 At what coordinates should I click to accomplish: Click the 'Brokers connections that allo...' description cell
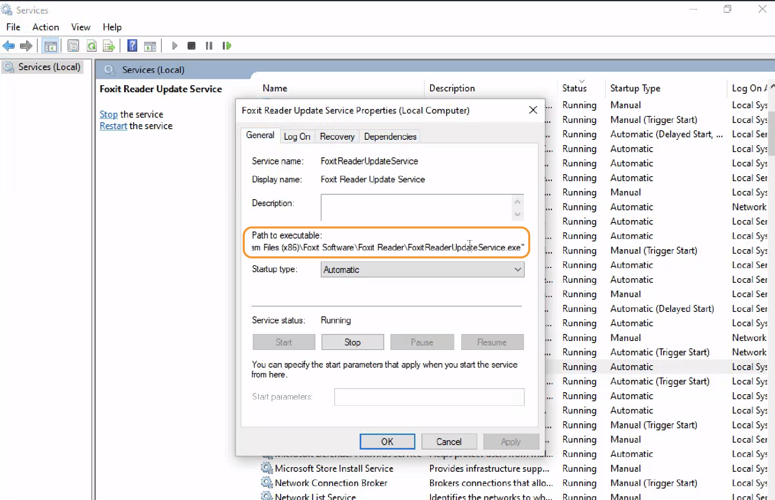(x=491, y=483)
